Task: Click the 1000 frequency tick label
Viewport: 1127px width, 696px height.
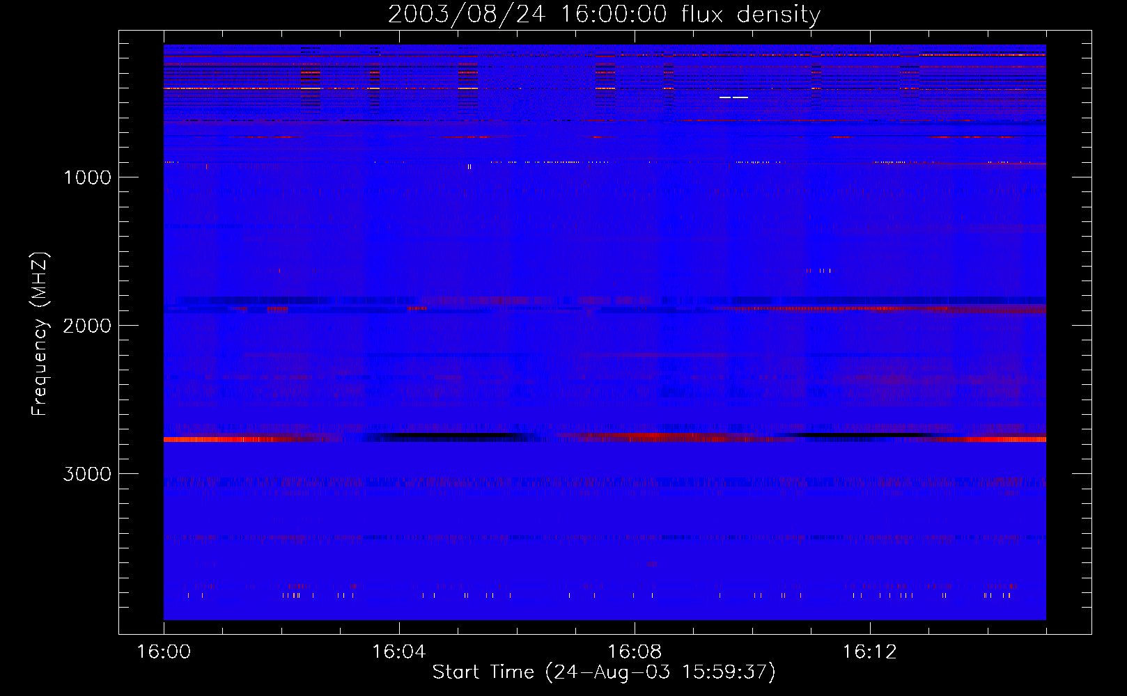Action: pyautogui.click(x=87, y=177)
